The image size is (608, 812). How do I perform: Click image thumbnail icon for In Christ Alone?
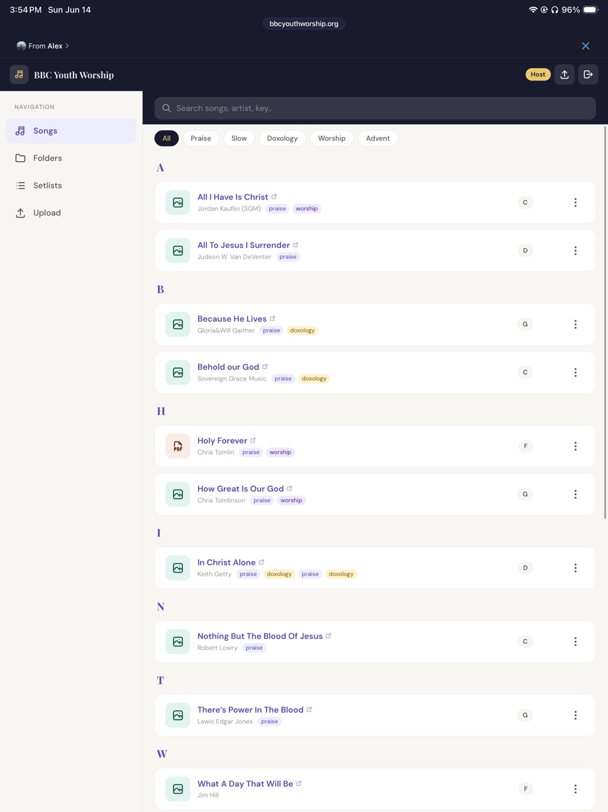pos(178,568)
